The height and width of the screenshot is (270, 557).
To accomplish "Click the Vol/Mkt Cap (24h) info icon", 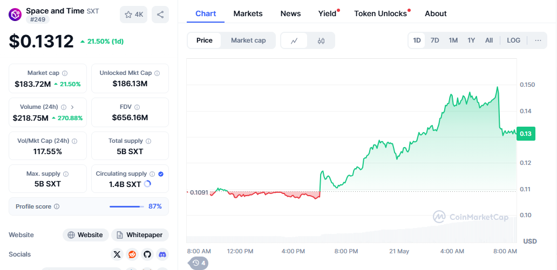I will [74, 141].
